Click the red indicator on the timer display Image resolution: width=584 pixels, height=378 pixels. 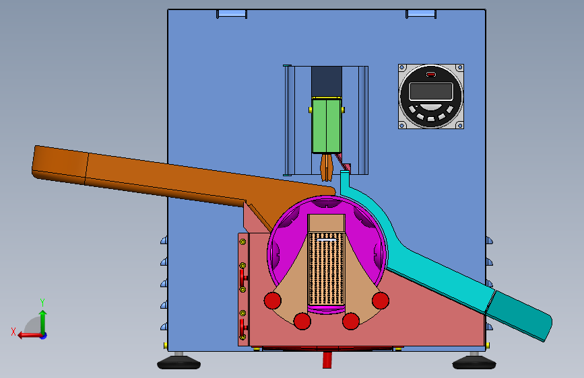(431, 75)
